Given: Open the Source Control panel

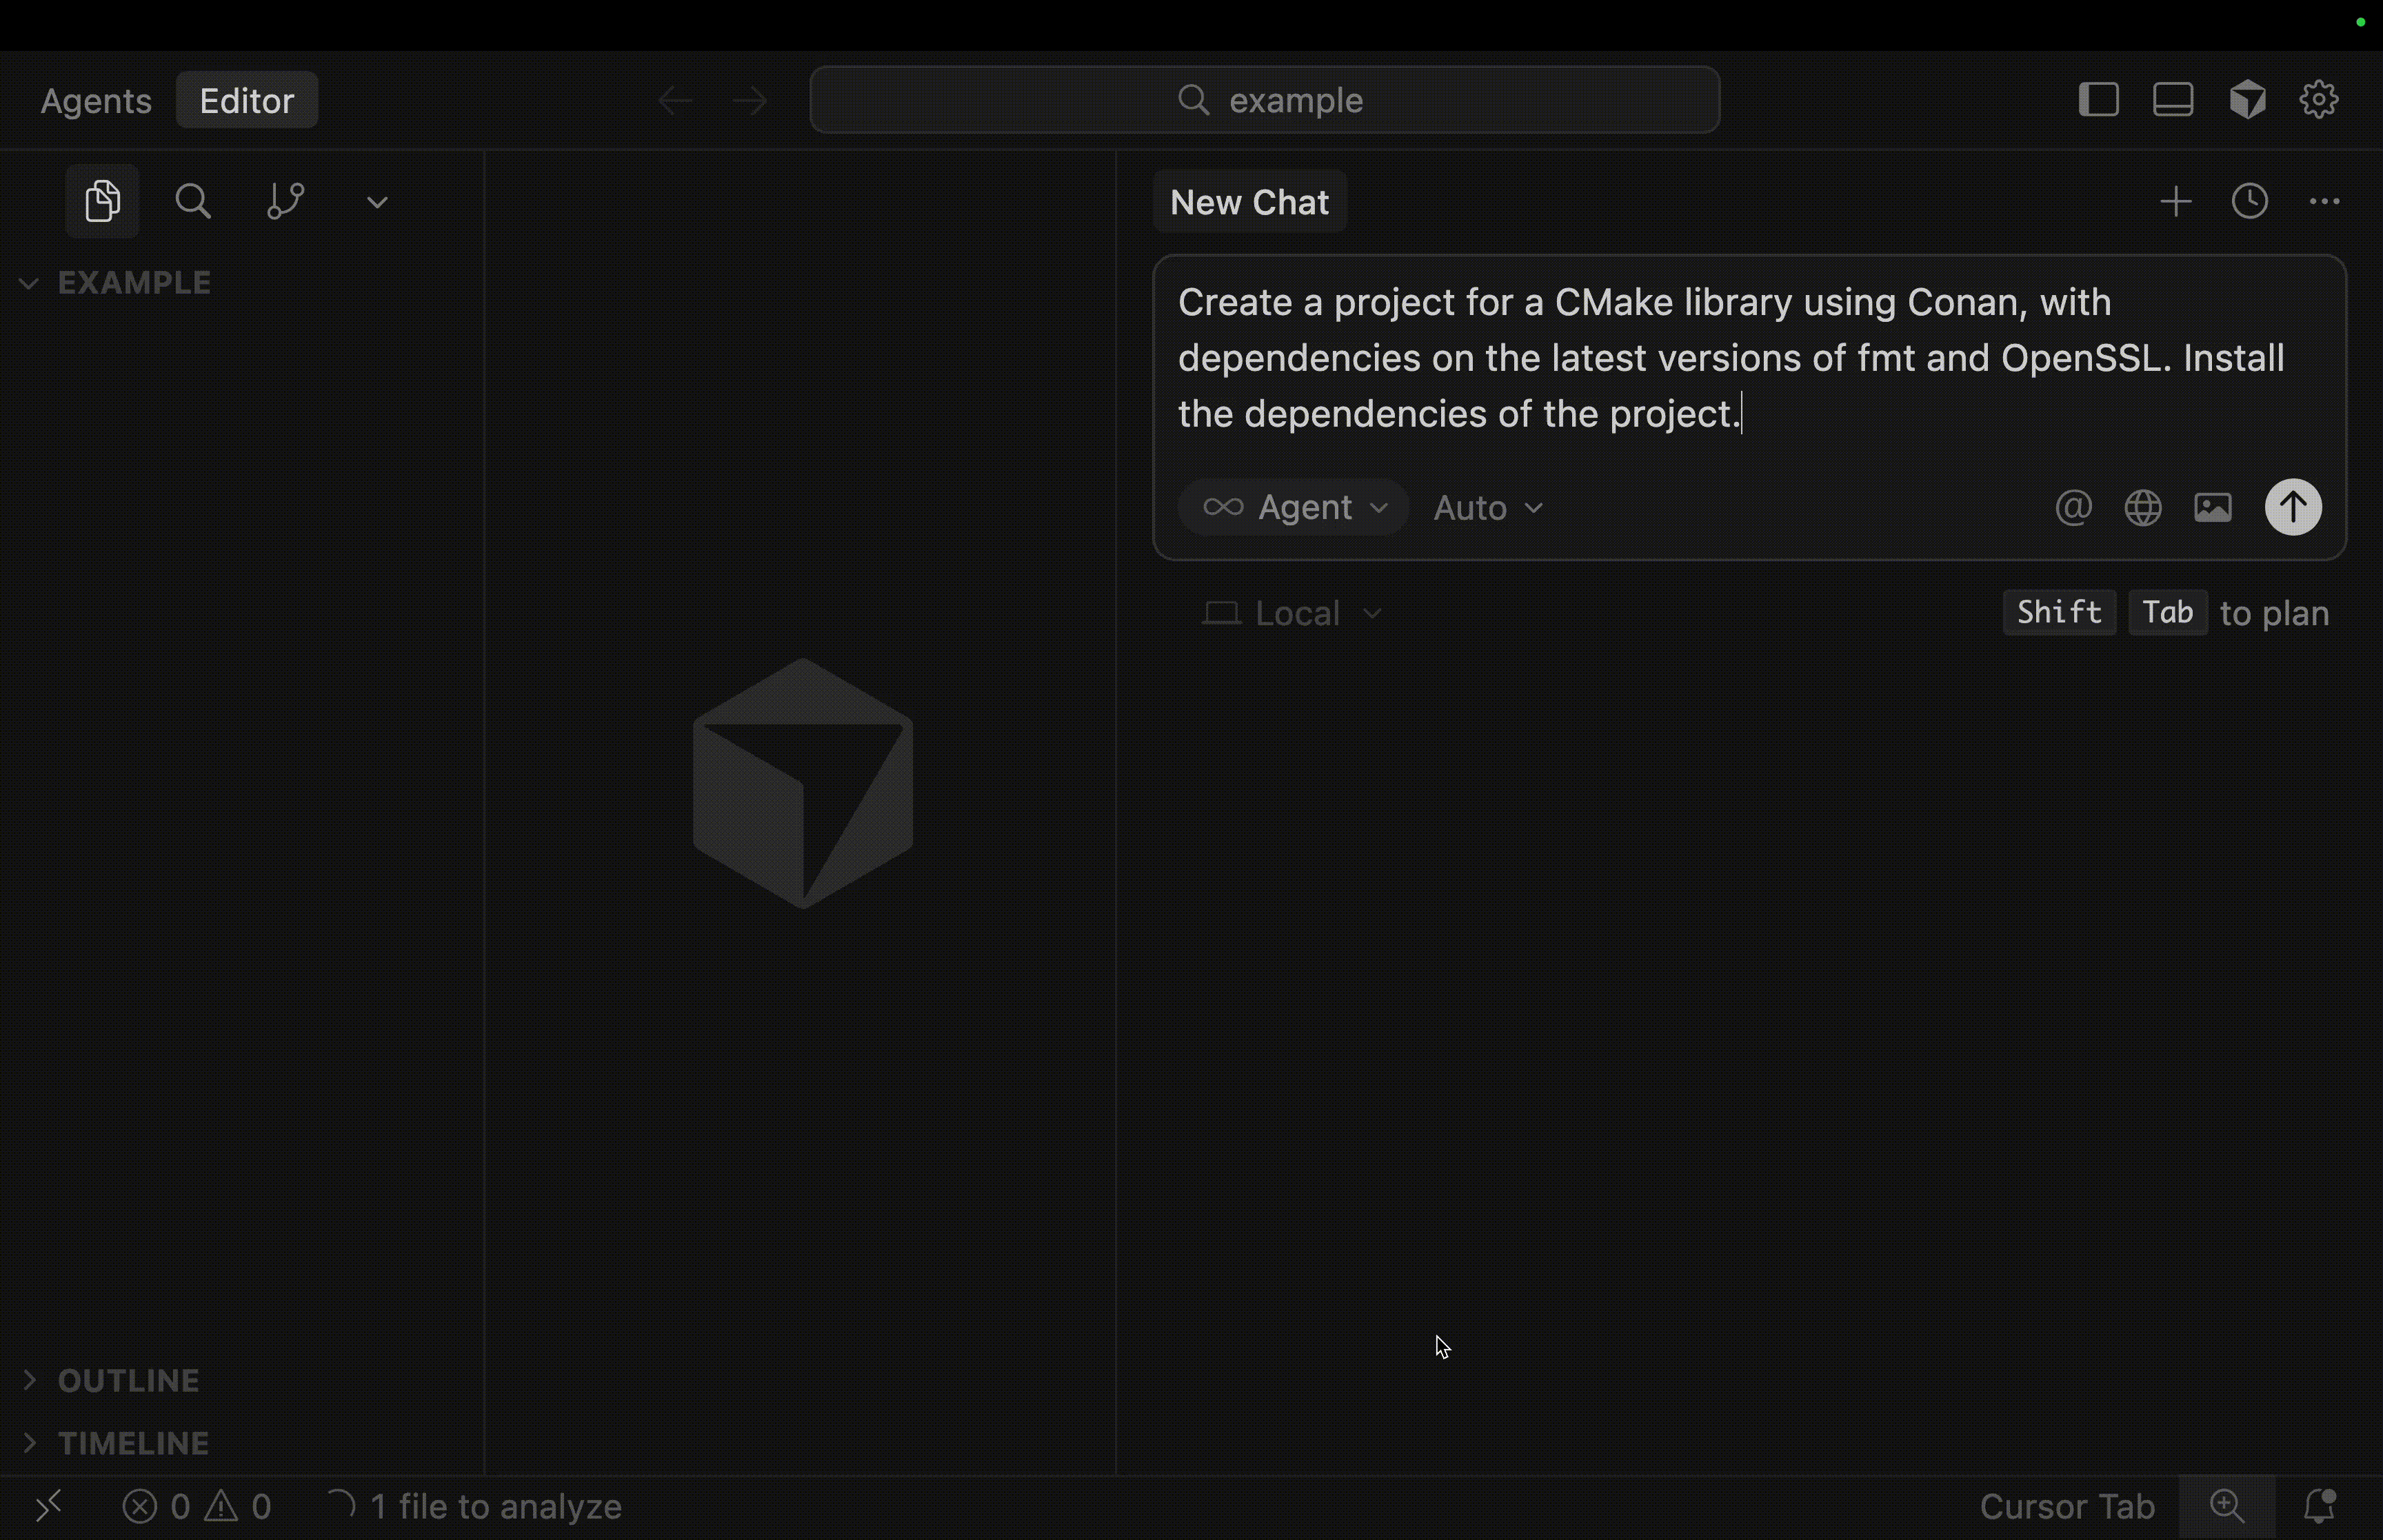Looking at the screenshot, I should tap(285, 200).
